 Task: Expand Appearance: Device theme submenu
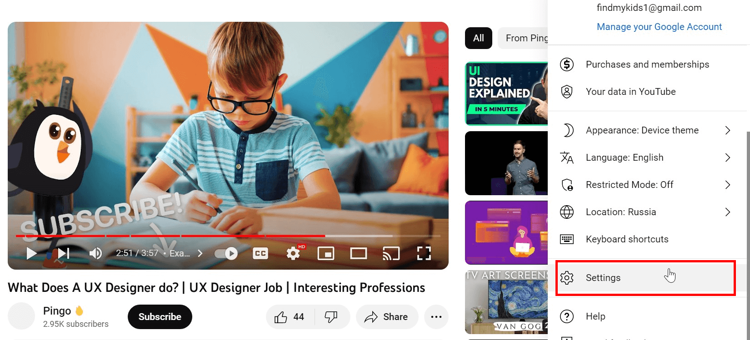point(645,130)
